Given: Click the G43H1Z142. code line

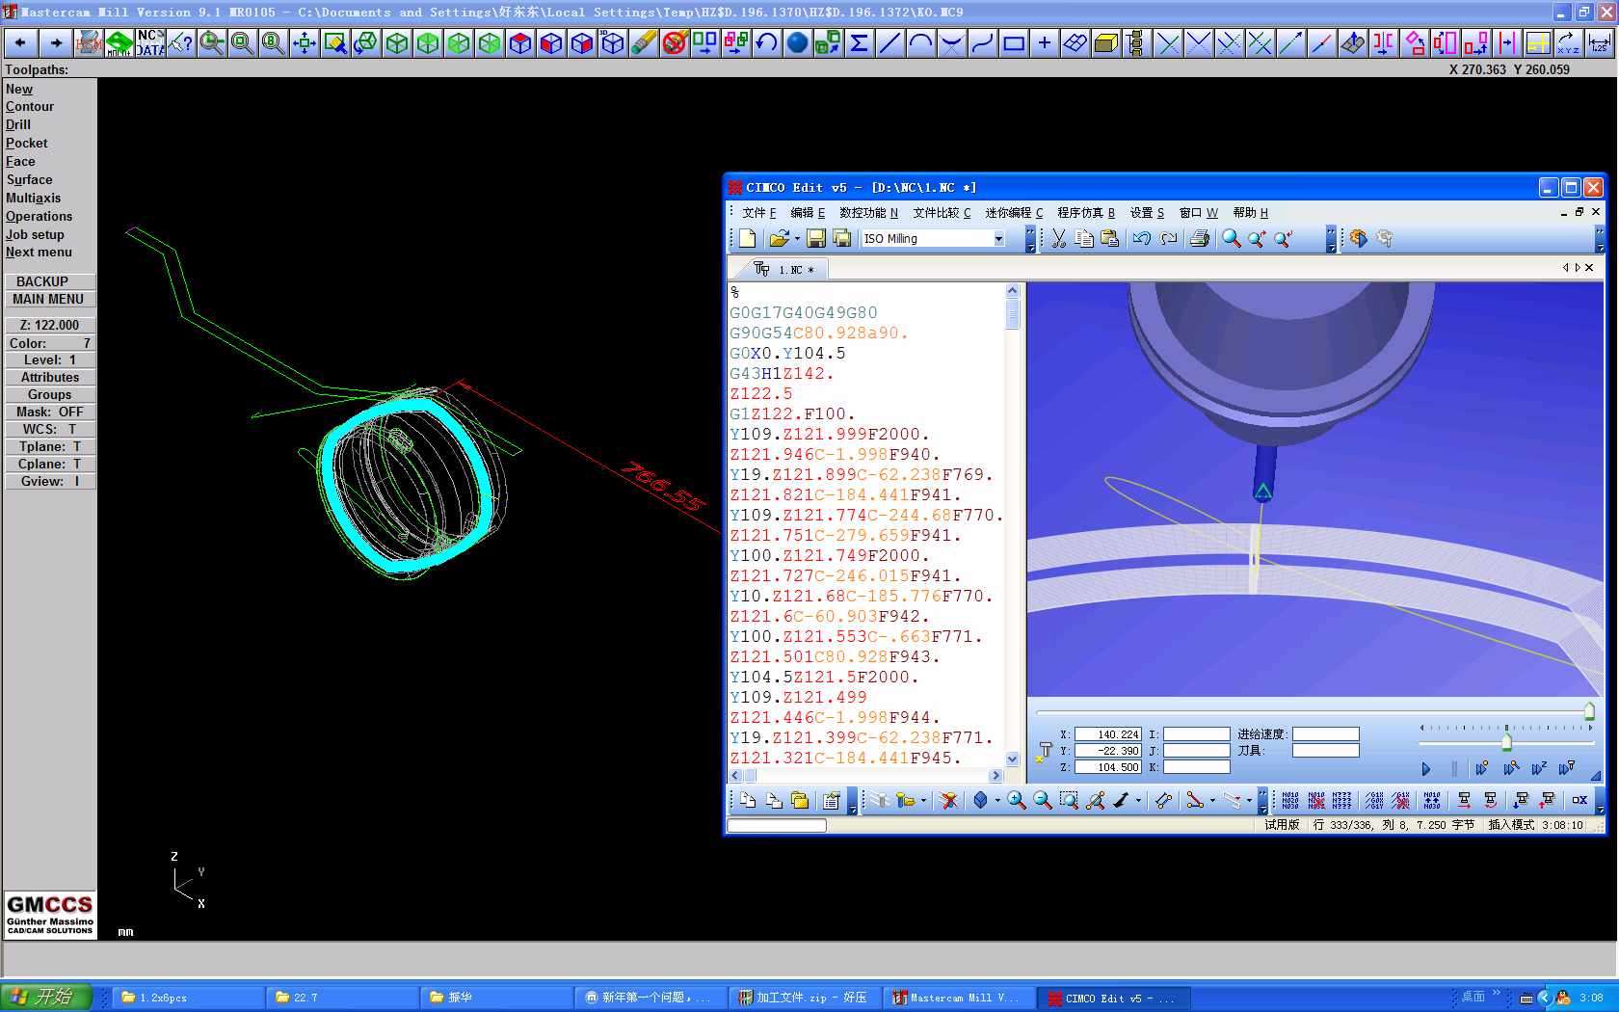Looking at the screenshot, I should tap(782, 374).
